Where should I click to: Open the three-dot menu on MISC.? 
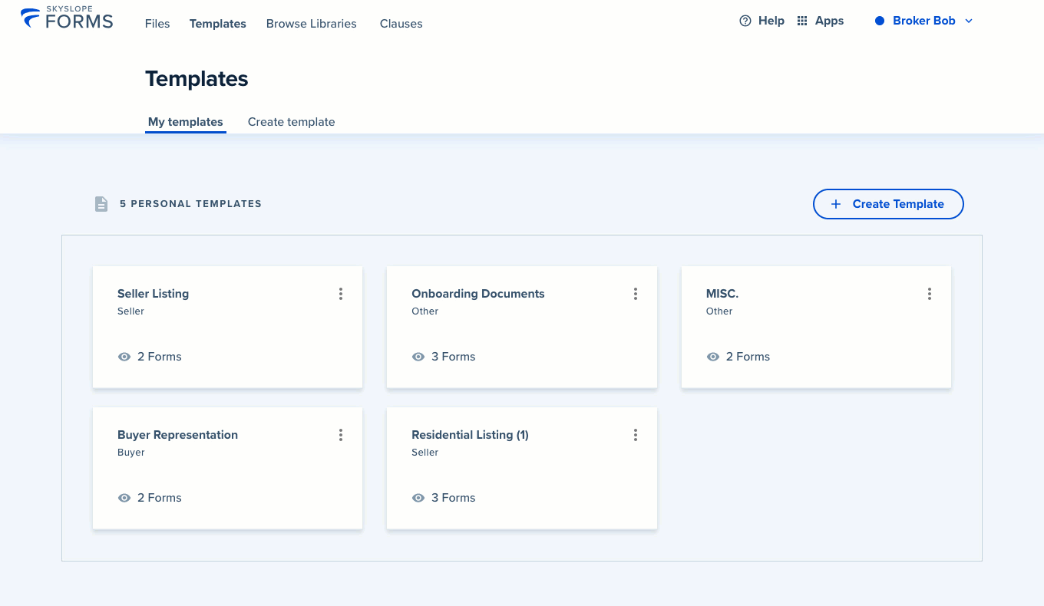(x=930, y=294)
